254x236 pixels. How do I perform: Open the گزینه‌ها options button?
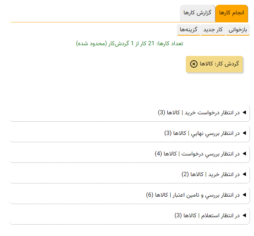tap(189, 30)
